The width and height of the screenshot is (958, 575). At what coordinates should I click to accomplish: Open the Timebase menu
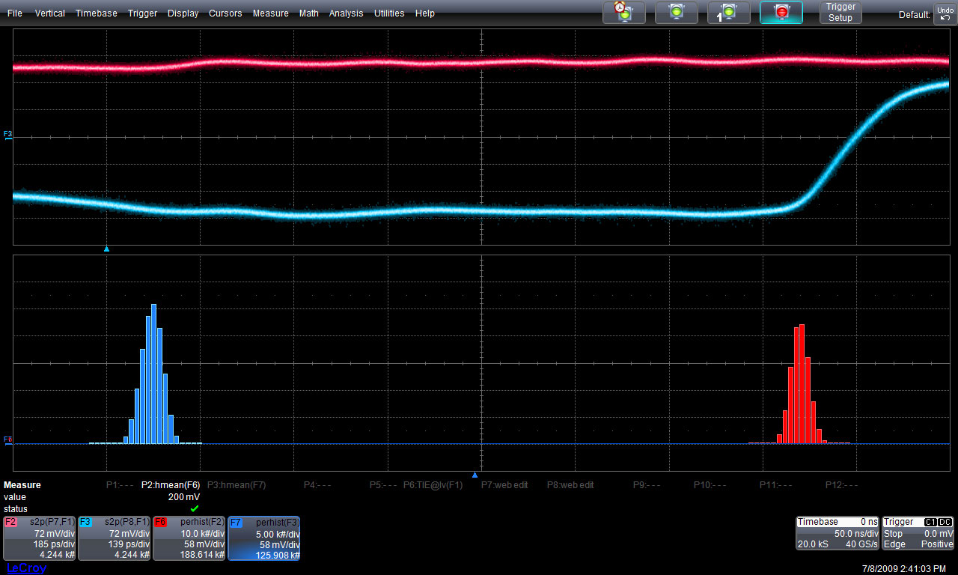[96, 13]
